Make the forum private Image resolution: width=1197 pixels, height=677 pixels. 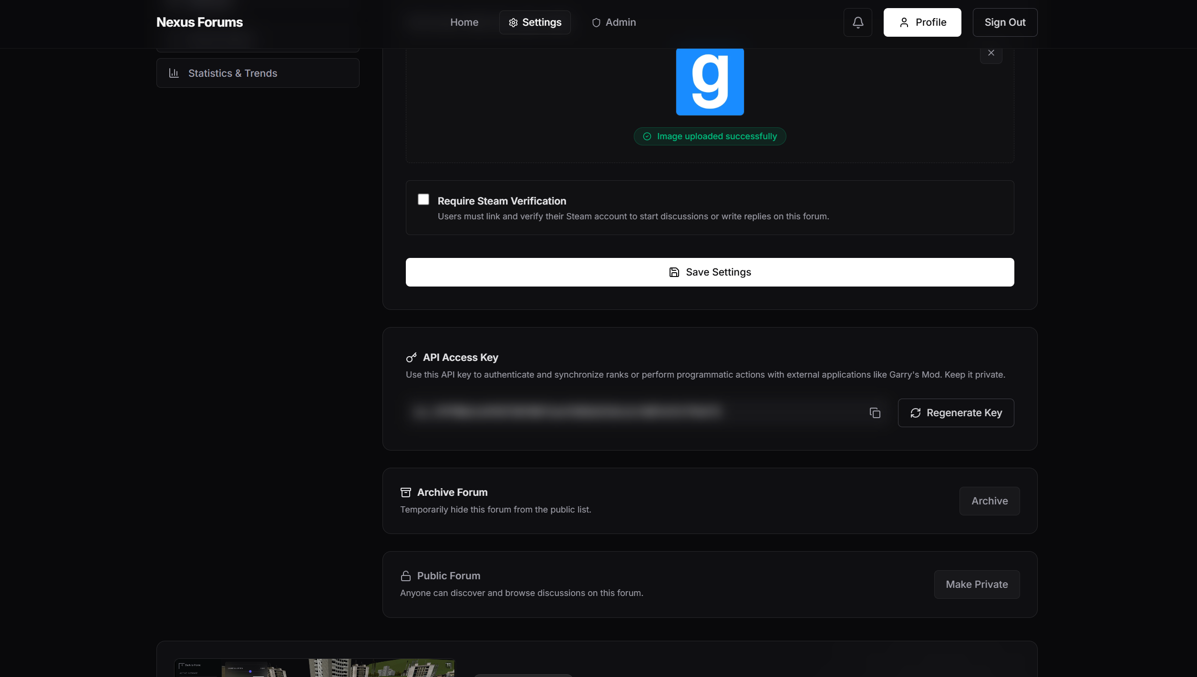point(977,585)
